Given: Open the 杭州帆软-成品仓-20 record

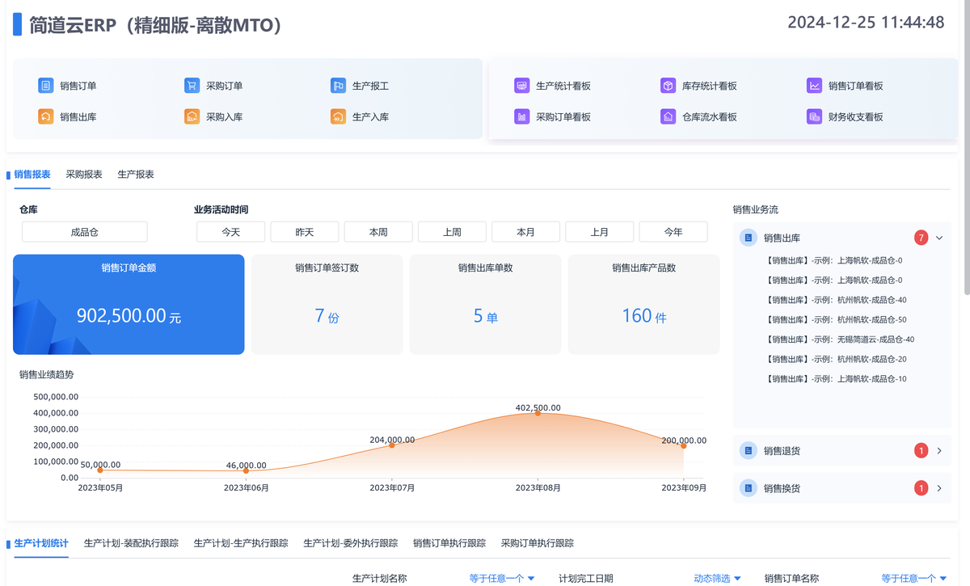Looking at the screenshot, I should click(835, 359).
